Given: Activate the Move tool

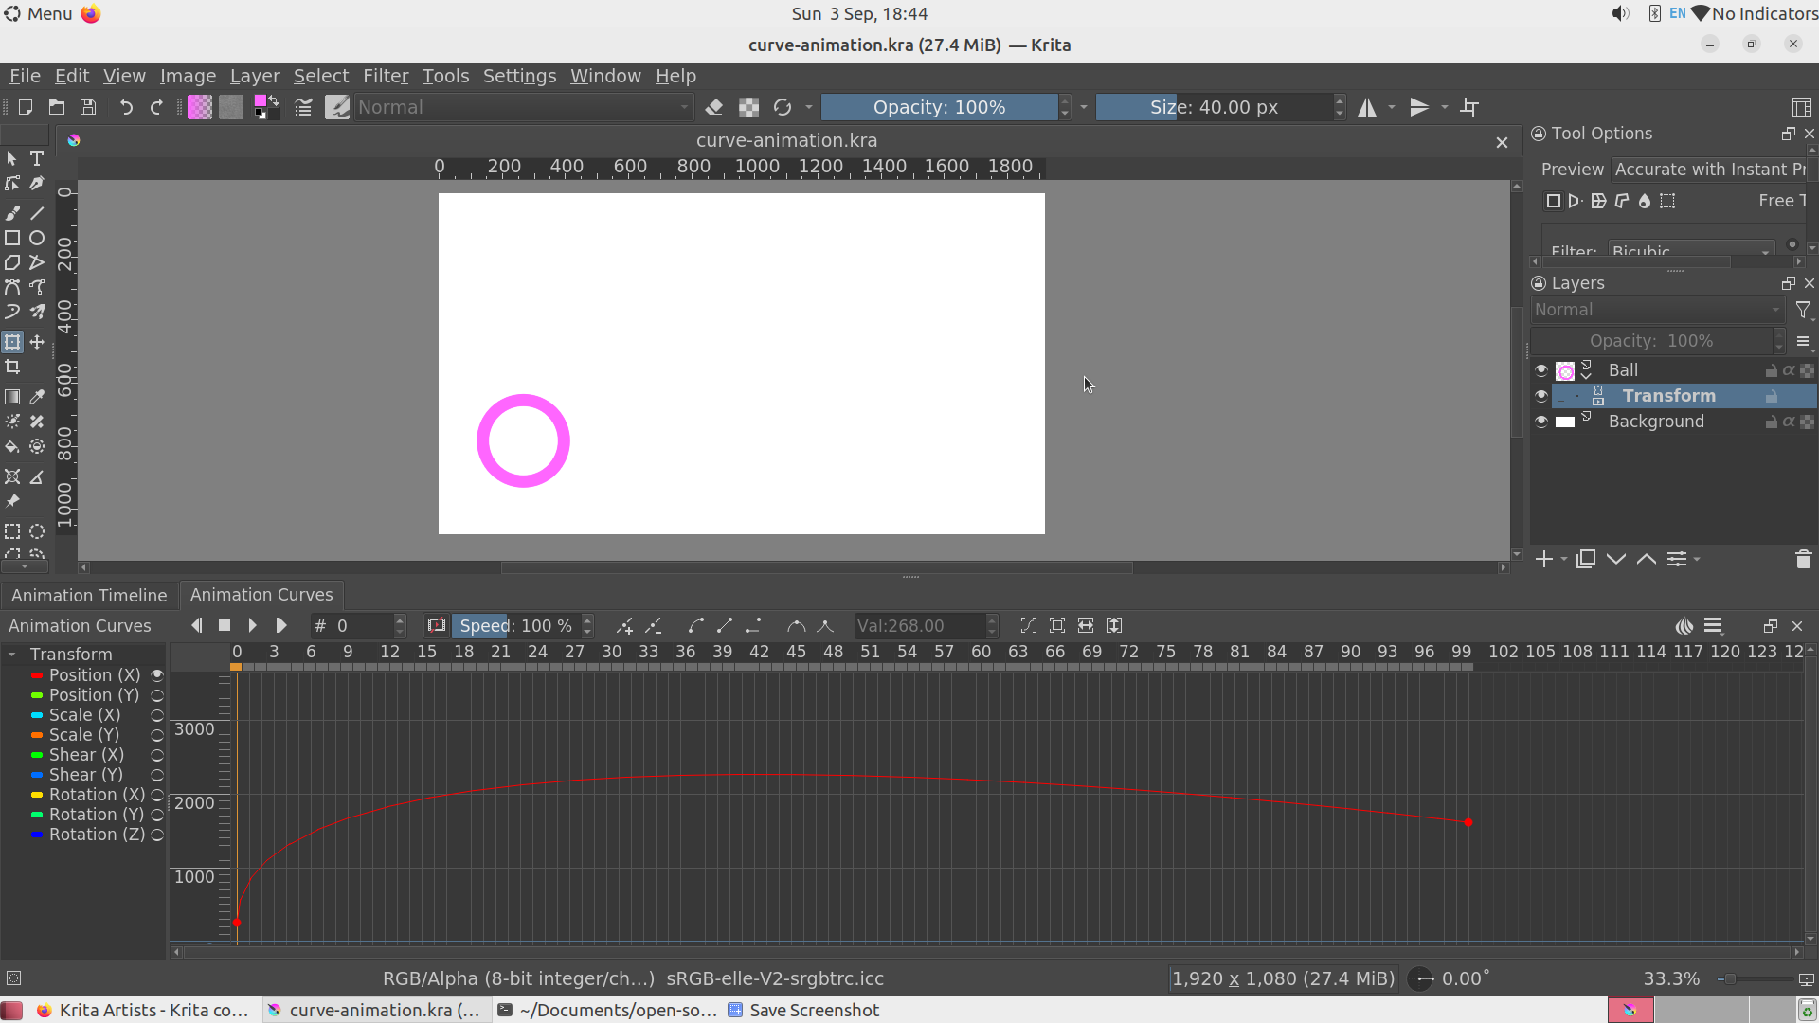Looking at the screenshot, I should [x=37, y=342].
